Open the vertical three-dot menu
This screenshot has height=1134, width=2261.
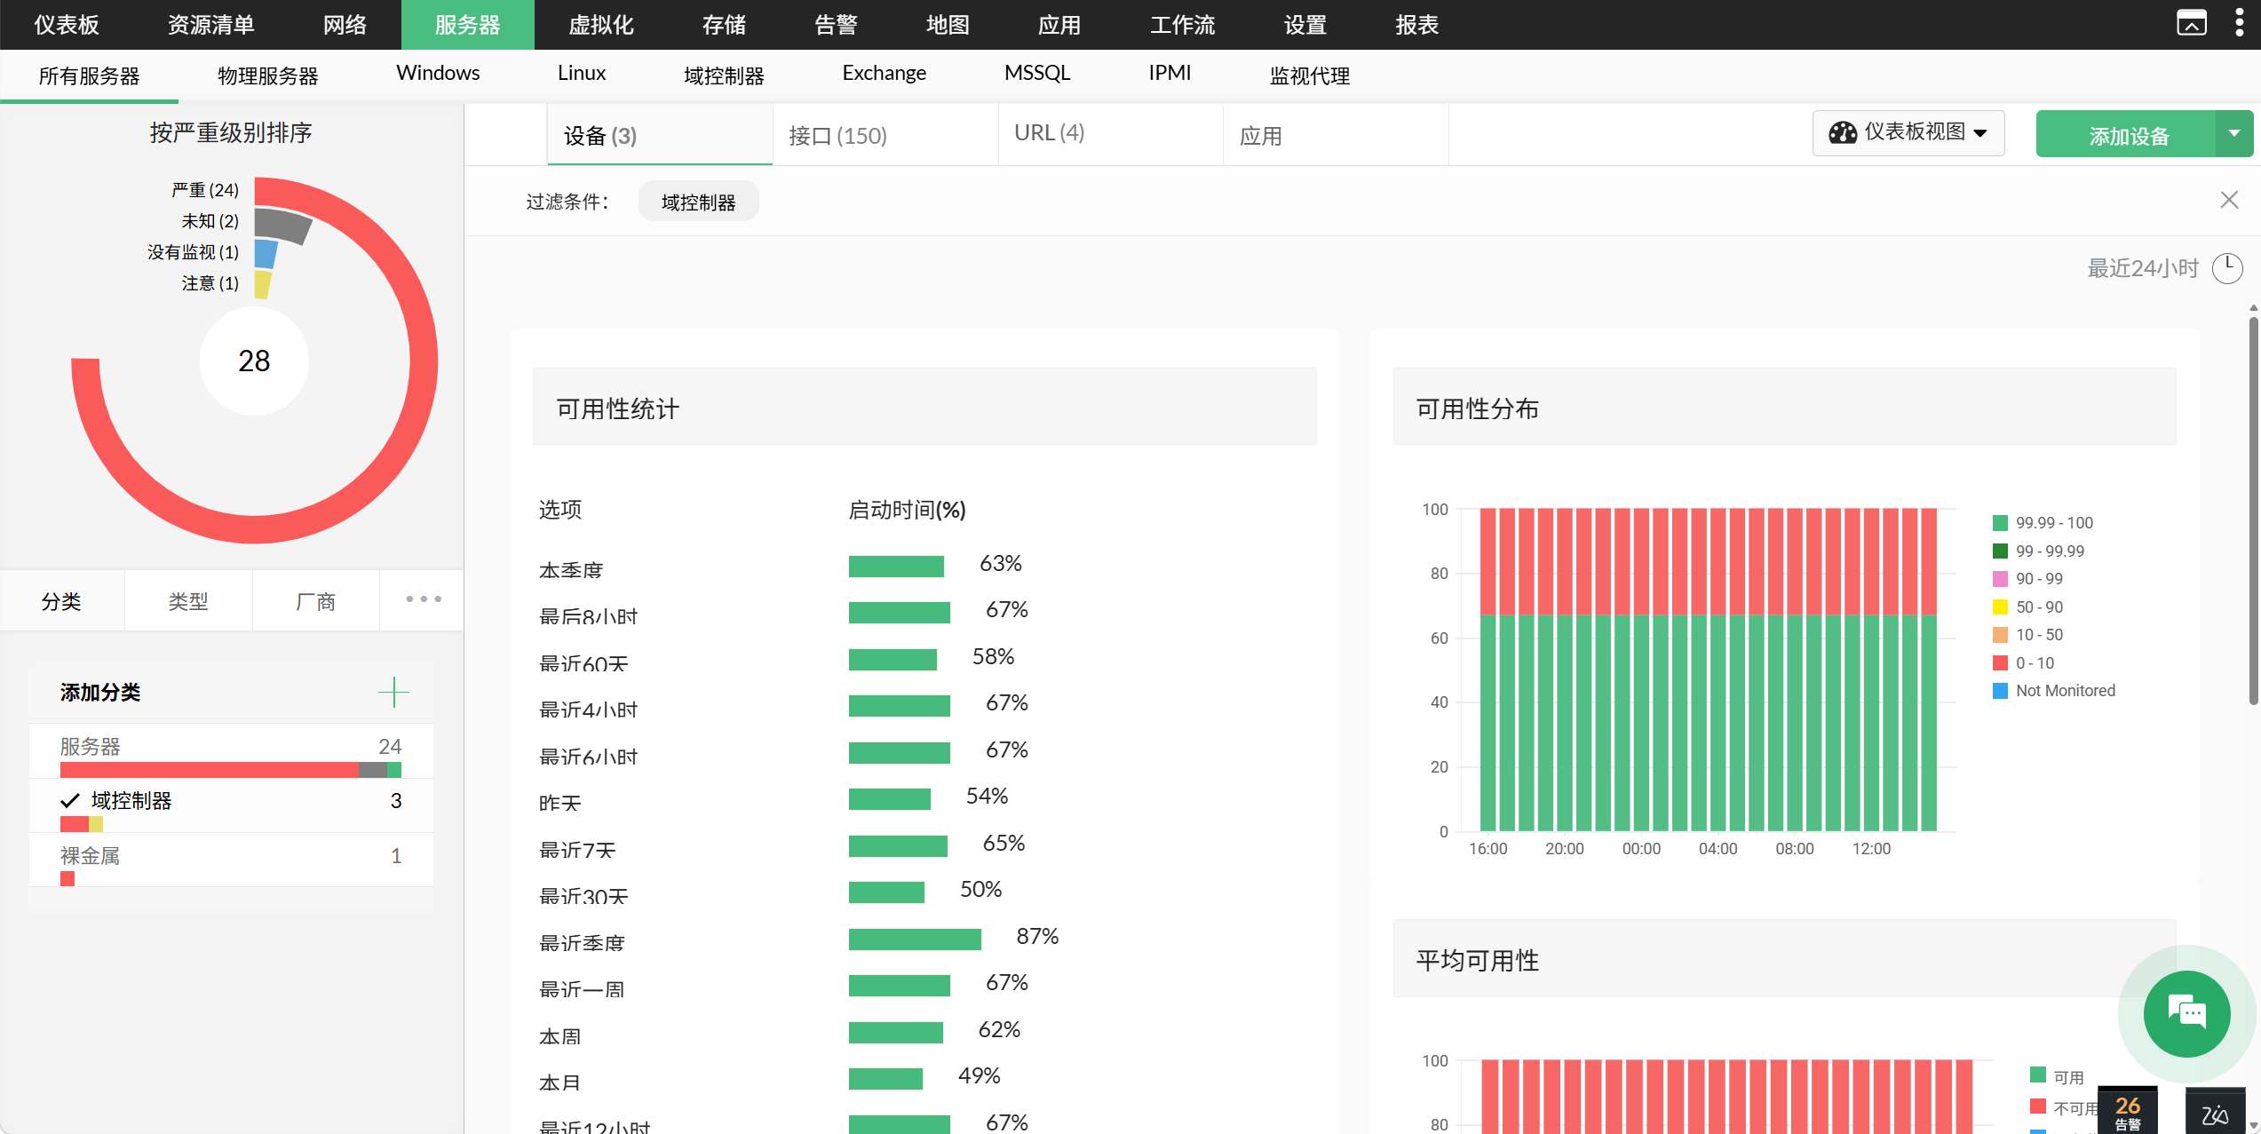[x=2239, y=23]
